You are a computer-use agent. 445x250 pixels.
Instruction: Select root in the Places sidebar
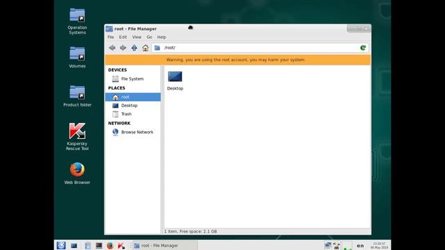tap(133, 97)
